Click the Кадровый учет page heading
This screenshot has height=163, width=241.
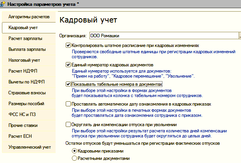88,20
